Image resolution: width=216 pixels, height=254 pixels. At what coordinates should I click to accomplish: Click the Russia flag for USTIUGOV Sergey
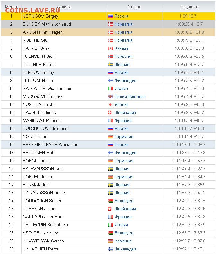[110, 16]
